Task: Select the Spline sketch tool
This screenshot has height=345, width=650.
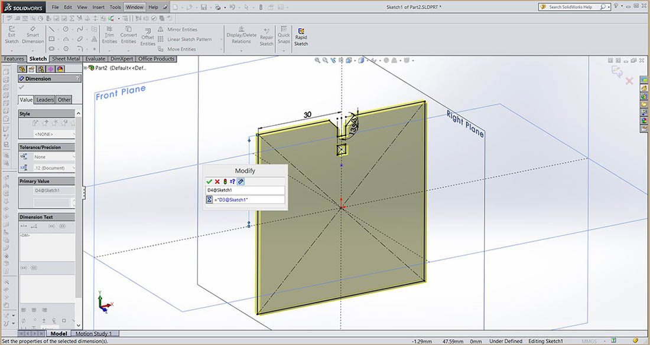Action: tap(80, 29)
